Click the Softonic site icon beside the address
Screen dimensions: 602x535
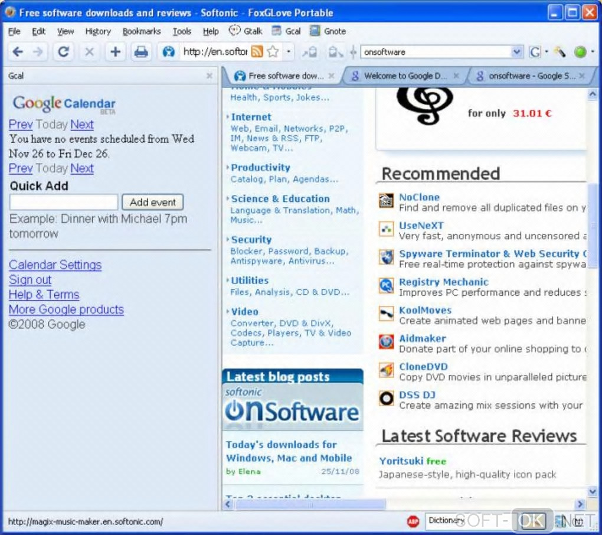(169, 51)
